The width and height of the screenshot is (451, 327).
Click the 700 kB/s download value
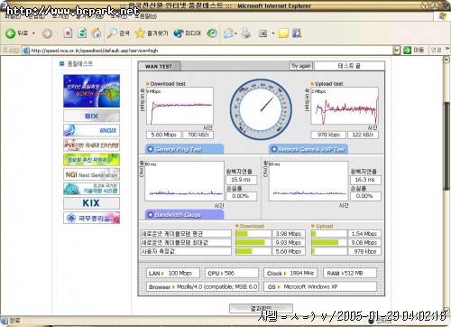click(x=198, y=135)
